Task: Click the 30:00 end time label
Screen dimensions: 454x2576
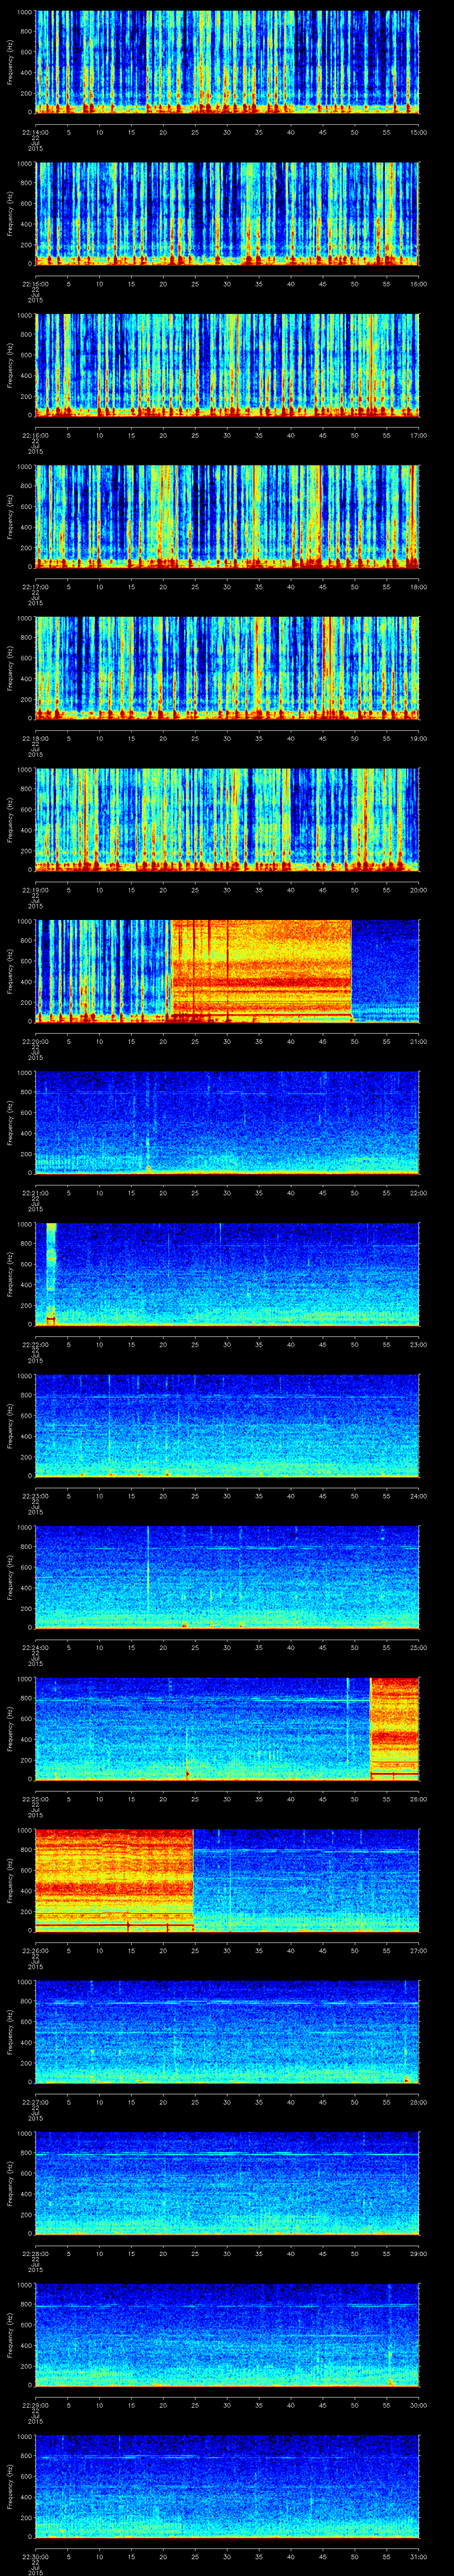Action: pyautogui.click(x=418, y=2404)
